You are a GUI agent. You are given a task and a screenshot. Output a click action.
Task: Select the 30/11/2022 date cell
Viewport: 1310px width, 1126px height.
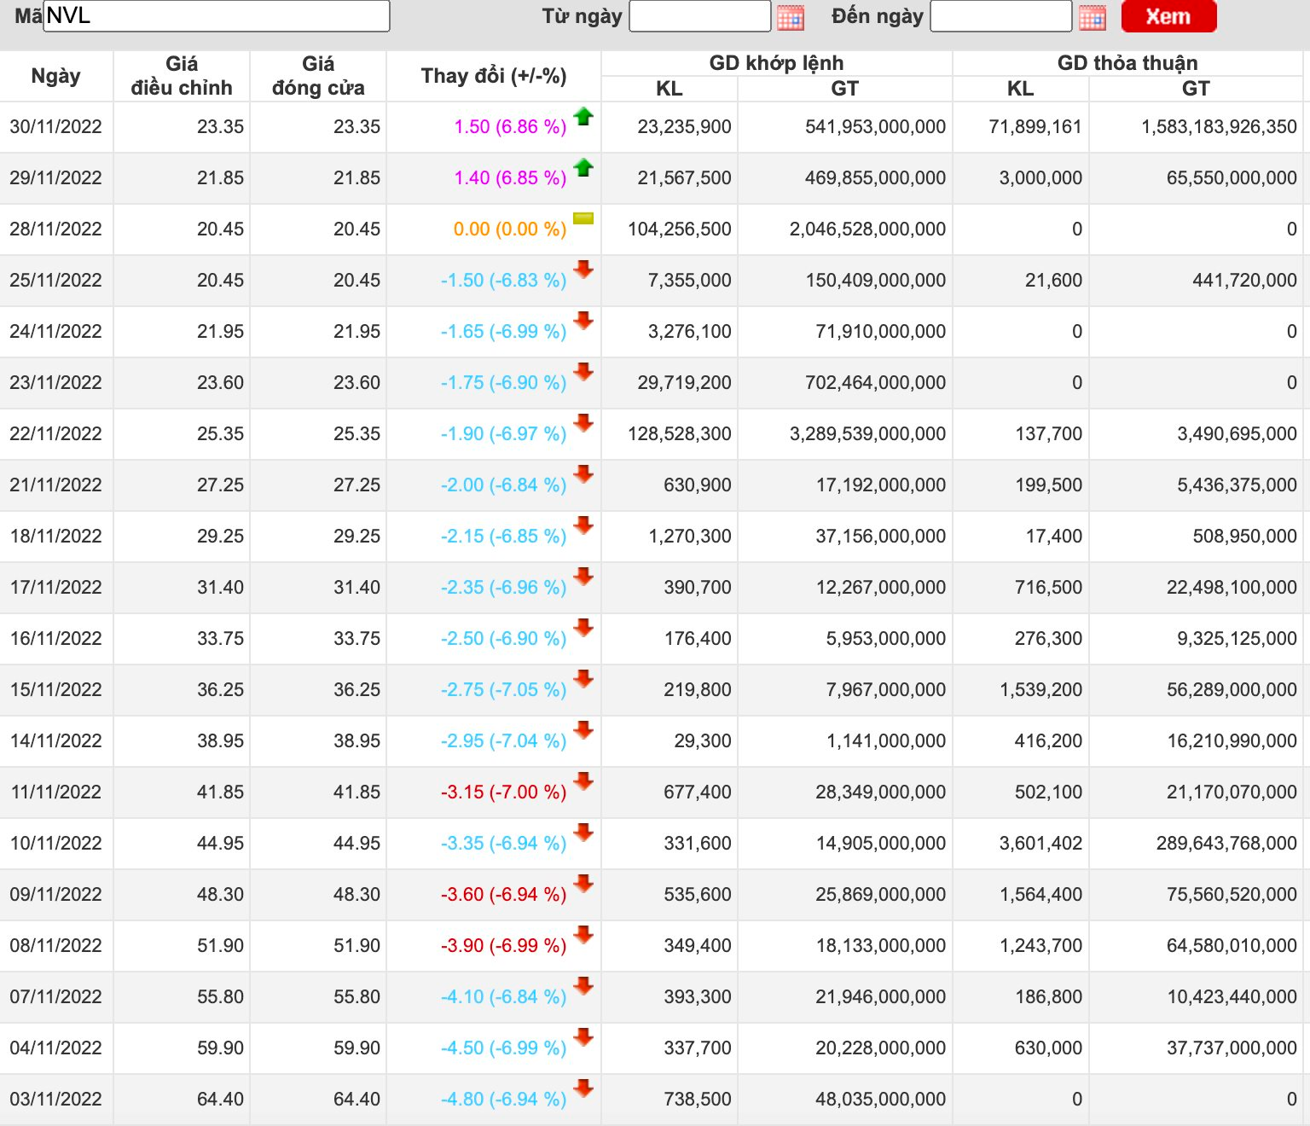click(x=56, y=127)
